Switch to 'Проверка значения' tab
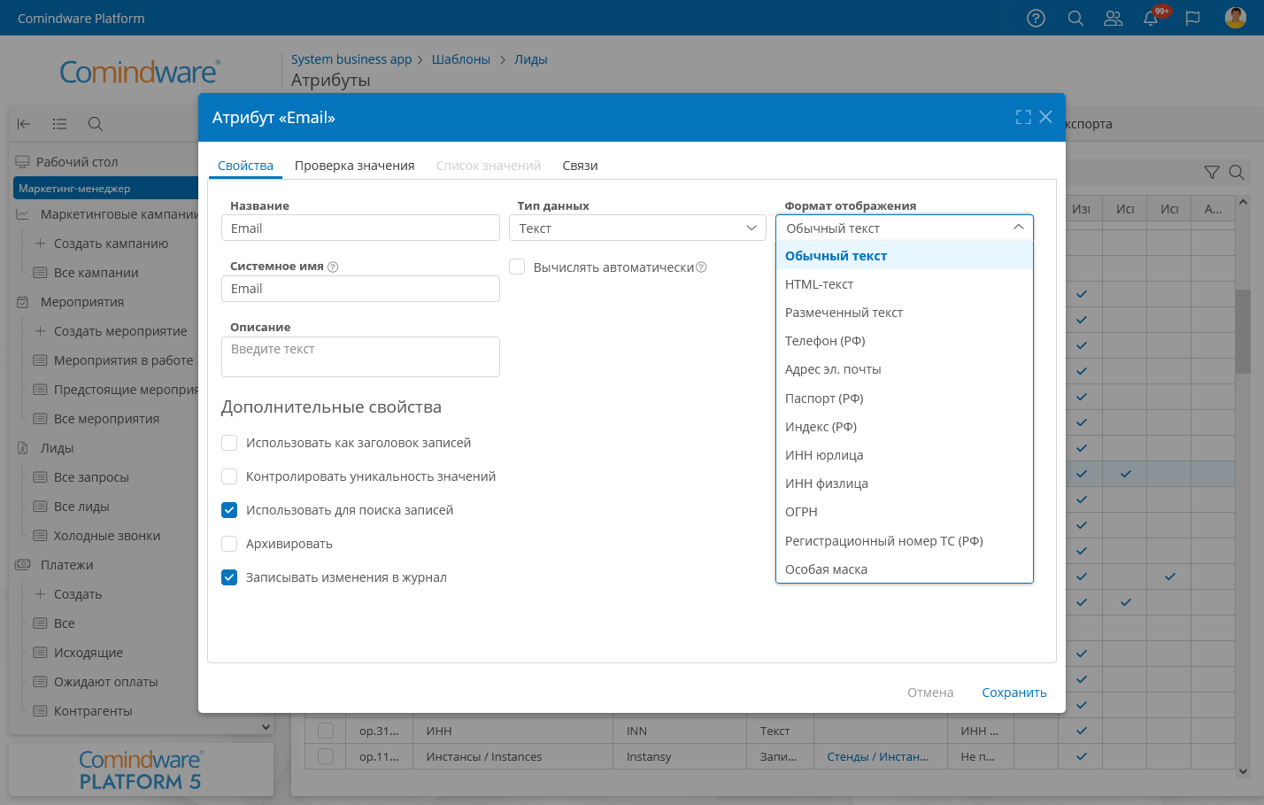Screen dimensions: 1264x805 pos(354,166)
